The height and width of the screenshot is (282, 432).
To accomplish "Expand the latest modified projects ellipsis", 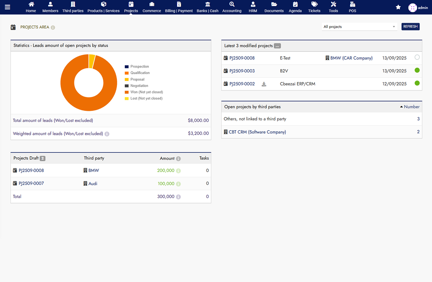I will click(277, 46).
